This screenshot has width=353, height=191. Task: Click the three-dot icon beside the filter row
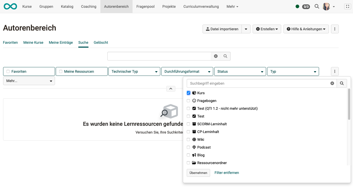tap(335, 71)
